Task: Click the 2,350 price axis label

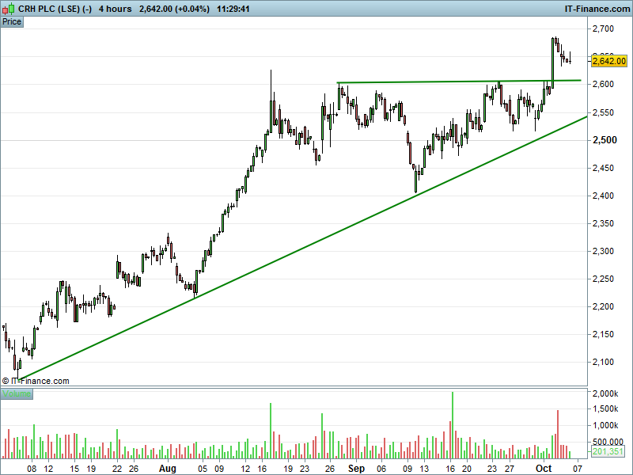Action: [603, 223]
